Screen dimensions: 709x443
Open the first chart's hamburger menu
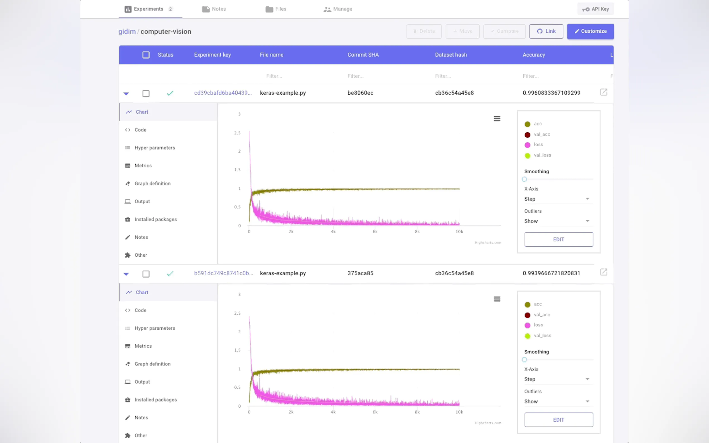click(497, 119)
